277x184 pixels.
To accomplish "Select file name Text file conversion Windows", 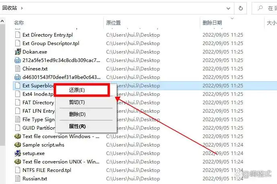I will [x=61, y=136].
